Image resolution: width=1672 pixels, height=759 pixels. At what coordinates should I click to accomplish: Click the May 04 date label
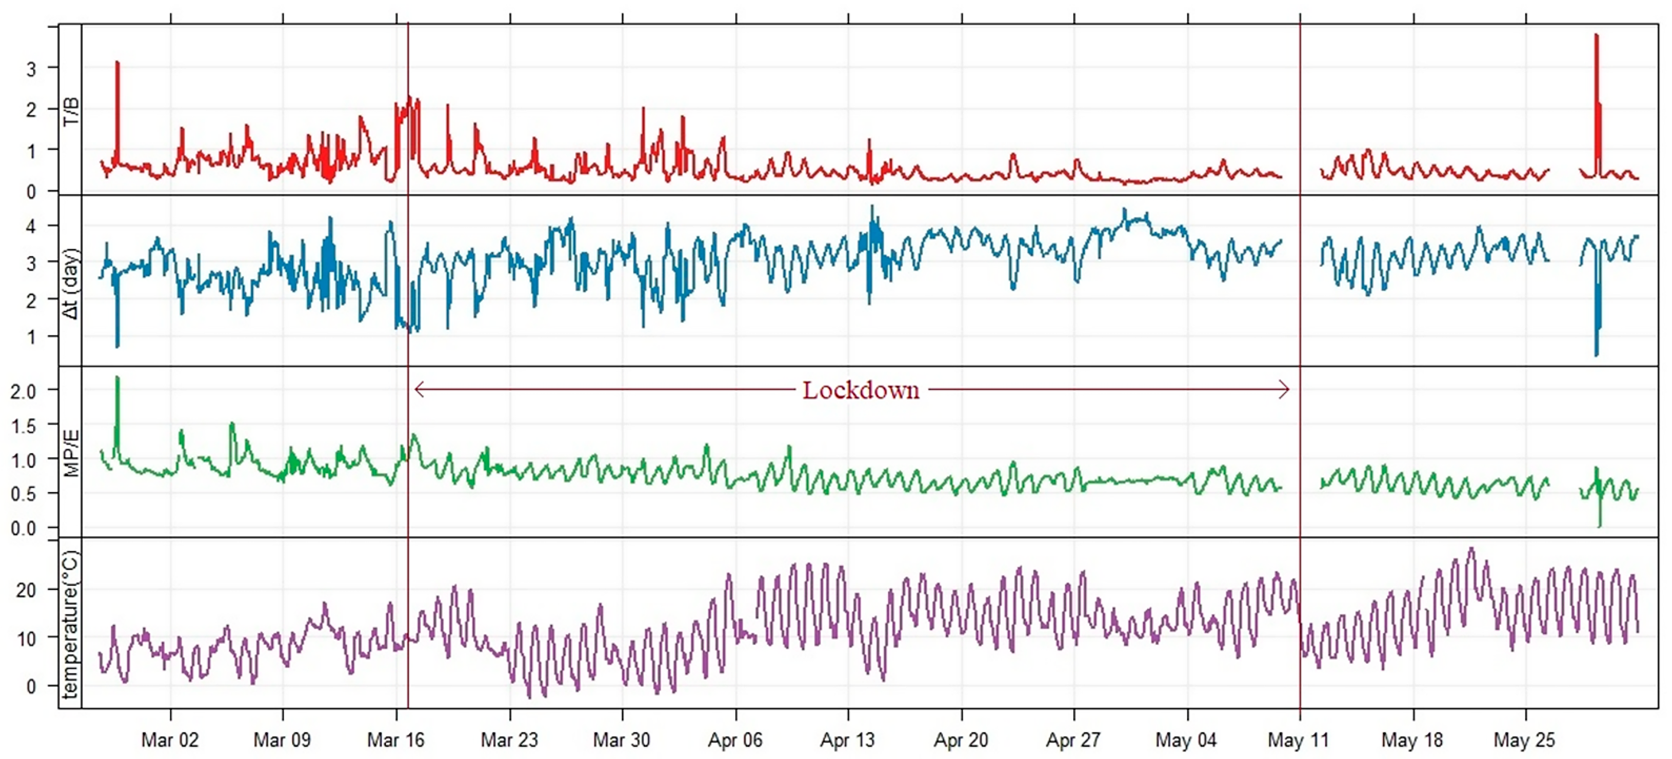1186,740
